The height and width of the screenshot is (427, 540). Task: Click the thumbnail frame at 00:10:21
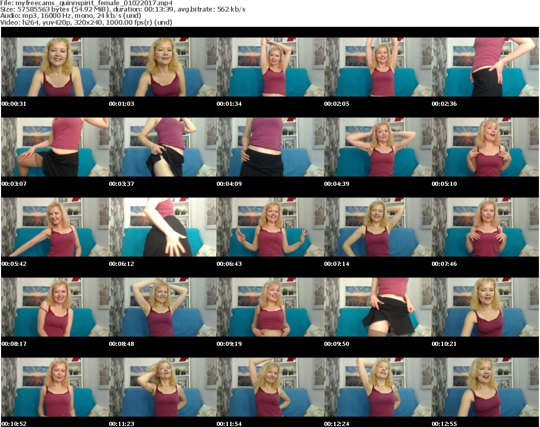(x=485, y=307)
